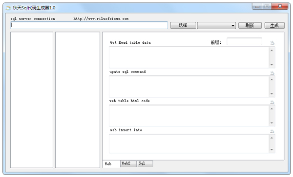This screenshot has height=177, width=293.
Task: Click scroll-up arrow in upate sql command box
Action: [x=272, y=80]
